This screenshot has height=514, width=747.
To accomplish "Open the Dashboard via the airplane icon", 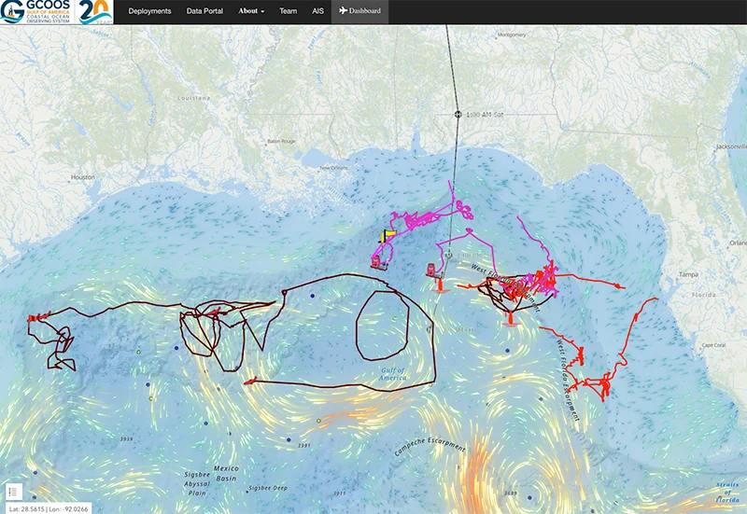I will click(359, 11).
